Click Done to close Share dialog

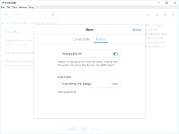[x=137, y=30]
